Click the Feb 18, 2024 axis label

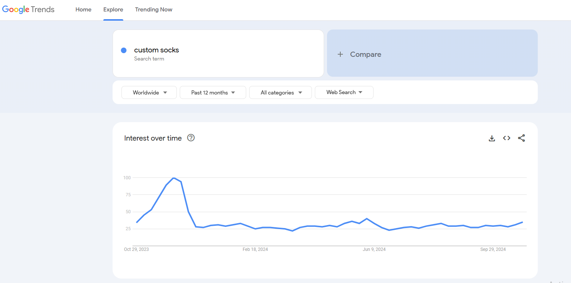[x=255, y=249]
